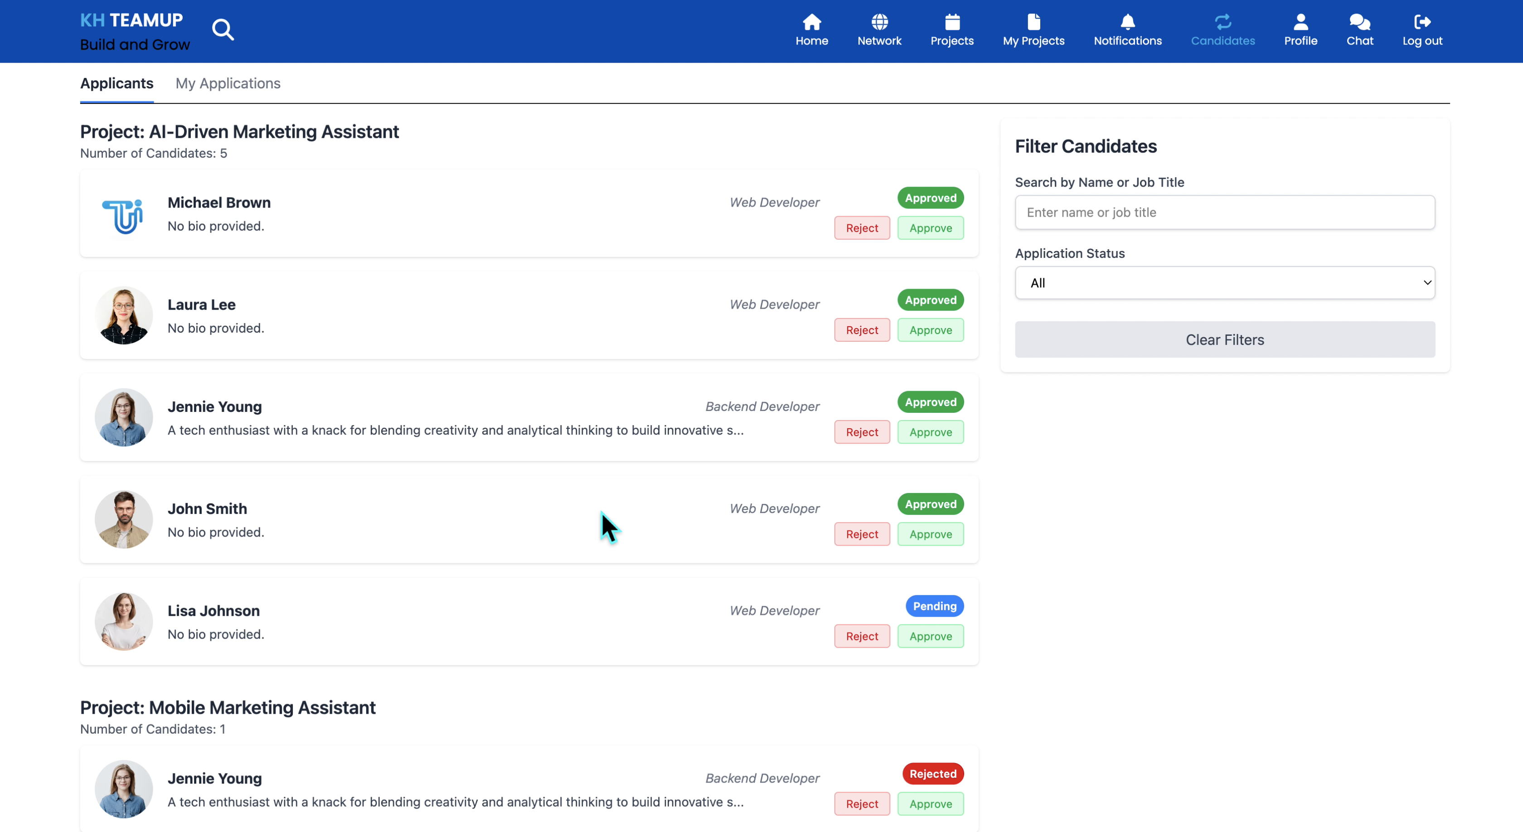Open John Smith's name link
The width and height of the screenshot is (1523, 832).
click(x=207, y=508)
